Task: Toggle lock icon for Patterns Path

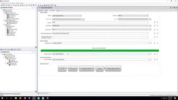Action: [155, 43]
